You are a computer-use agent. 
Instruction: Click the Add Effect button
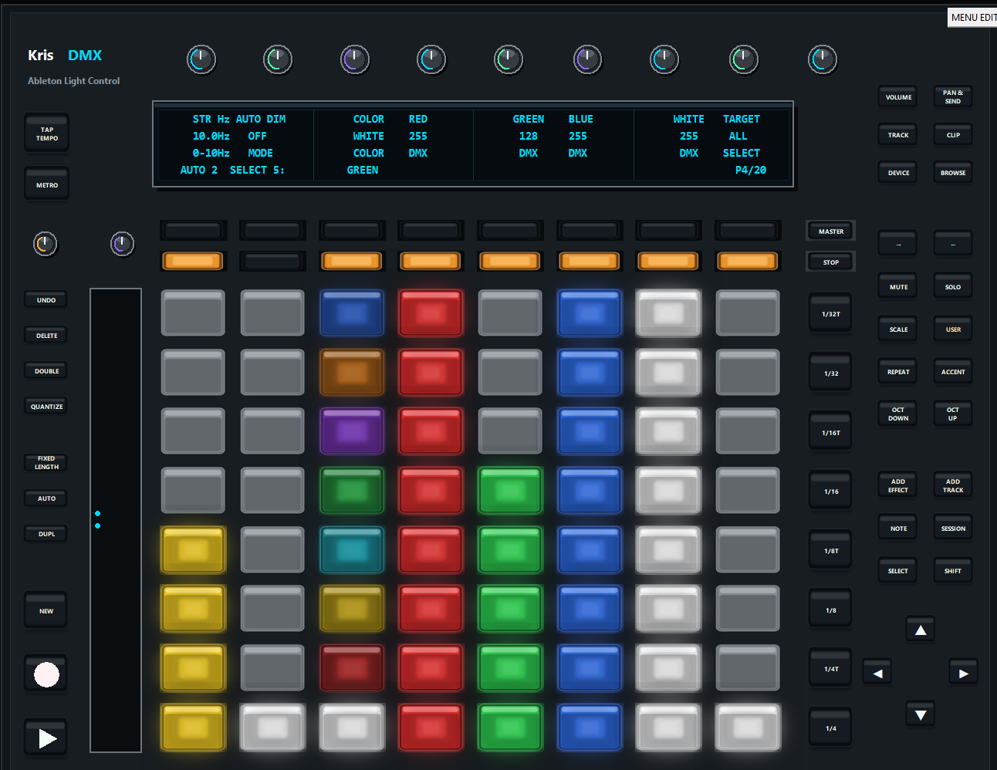(897, 486)
